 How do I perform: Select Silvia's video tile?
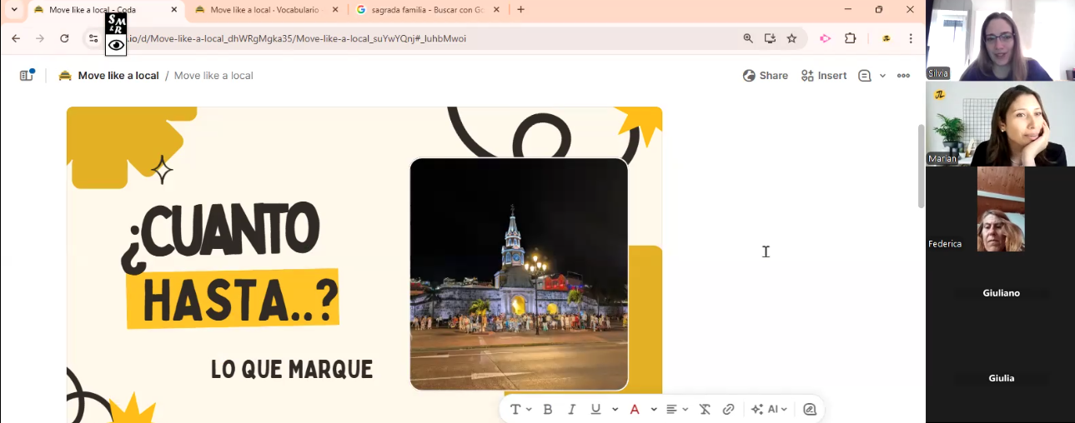1000,40
